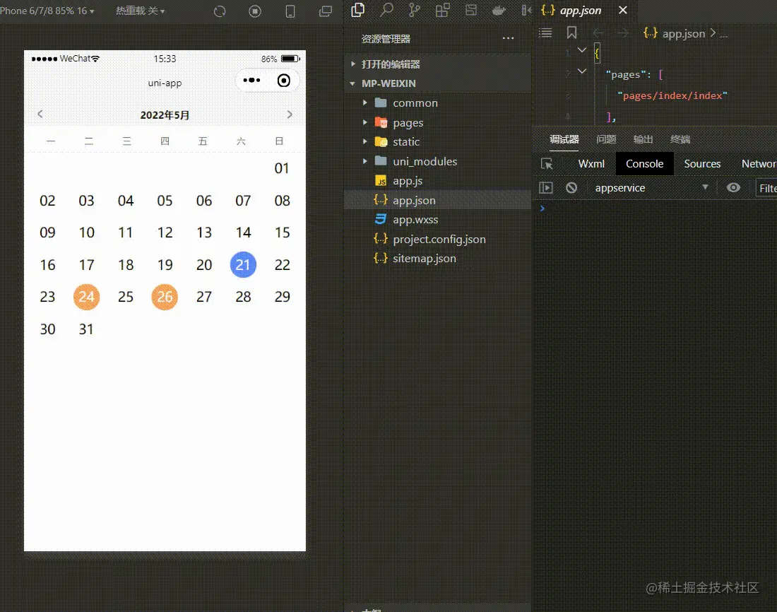Clear console with the ban icon
Viewport: 777px width, 612px height.
click(571, 187)
